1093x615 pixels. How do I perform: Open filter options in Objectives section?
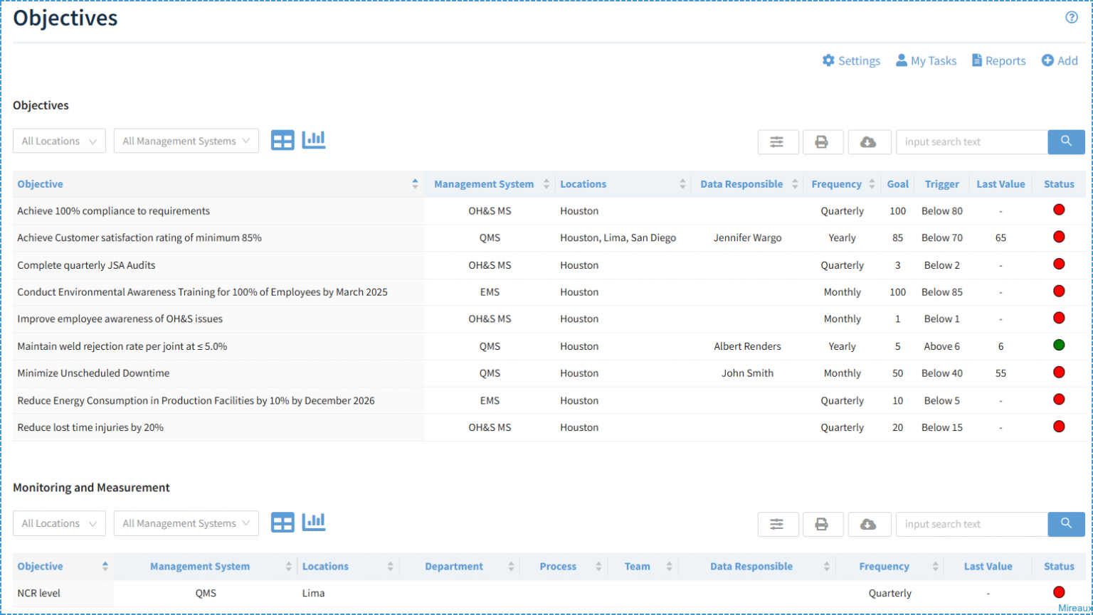coord(776,142)
